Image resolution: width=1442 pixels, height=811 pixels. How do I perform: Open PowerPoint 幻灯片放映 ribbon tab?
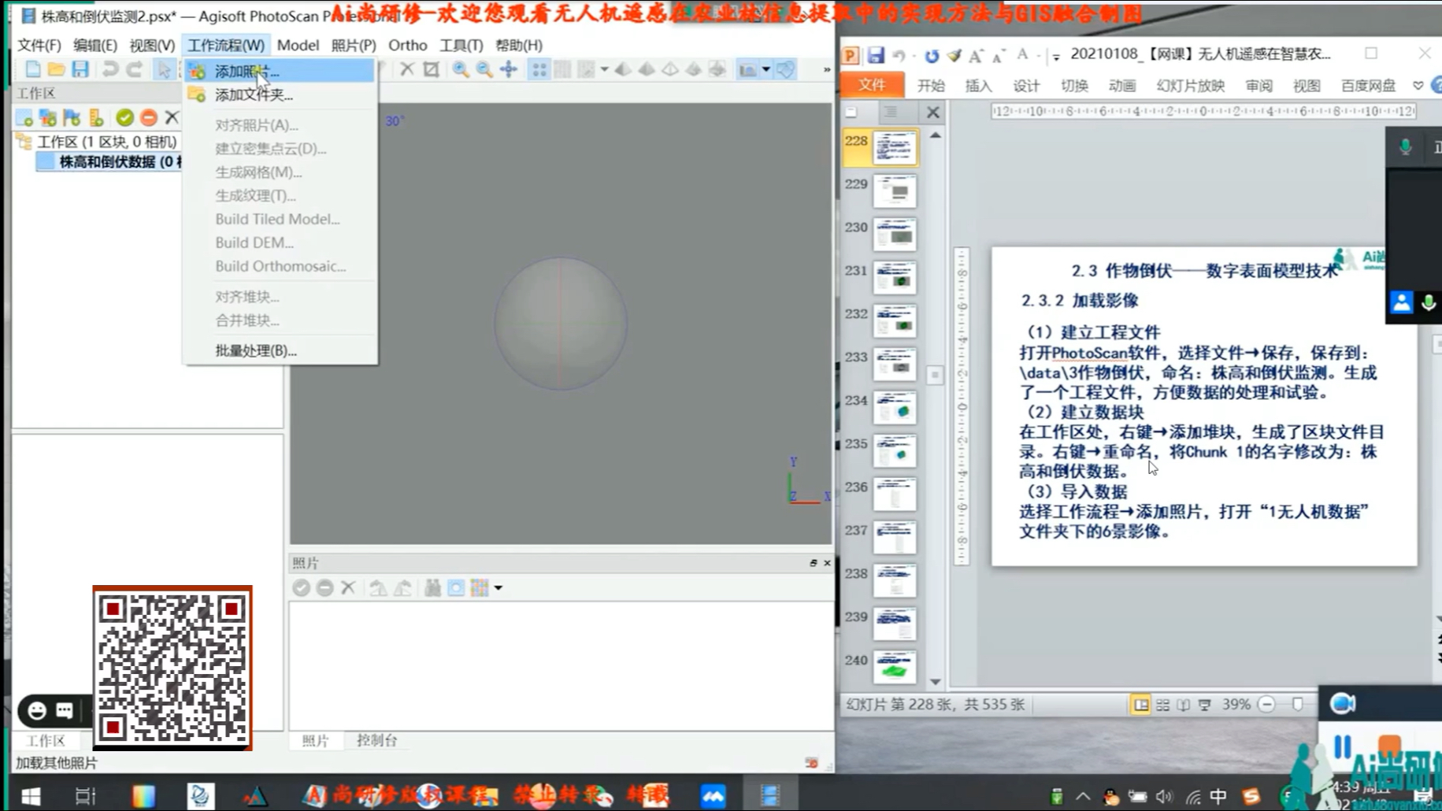[1190, 86]
